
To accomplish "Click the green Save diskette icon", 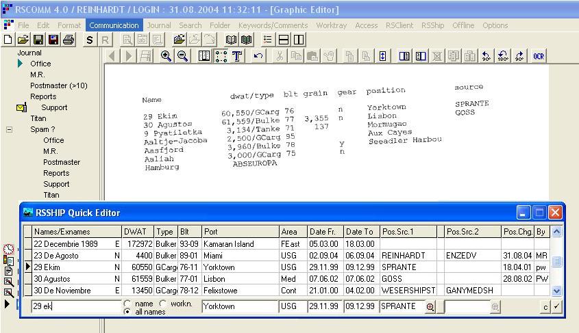I will pyautogui.click(x=38, y=40).
